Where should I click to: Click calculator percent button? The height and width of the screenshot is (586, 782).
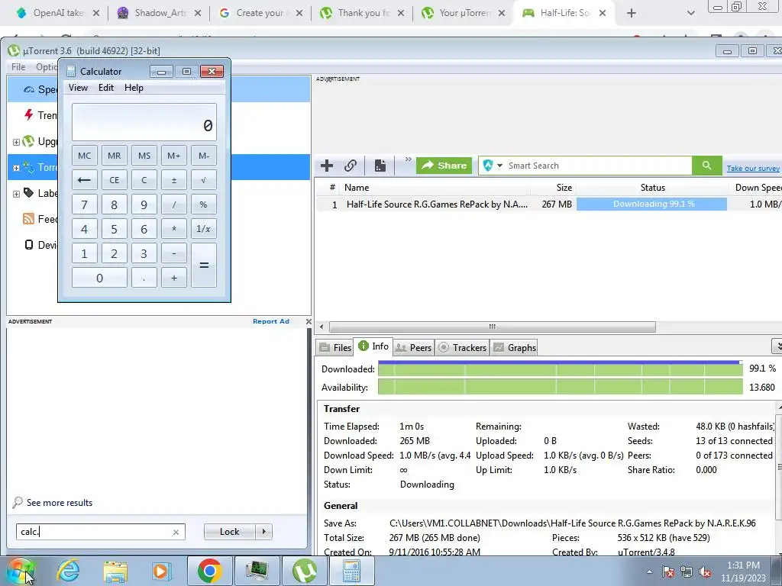203,204
